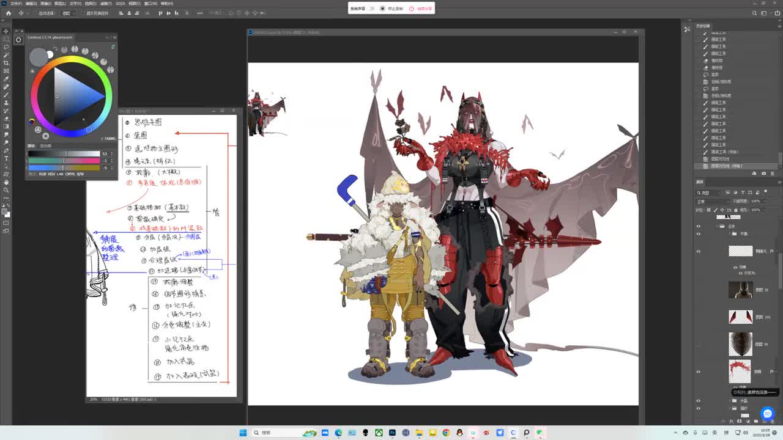The image size is (783, 440).
Task: Switch Coolorus sliders to HSV mode
Action: pyautogui.click(x=51, y=174)
